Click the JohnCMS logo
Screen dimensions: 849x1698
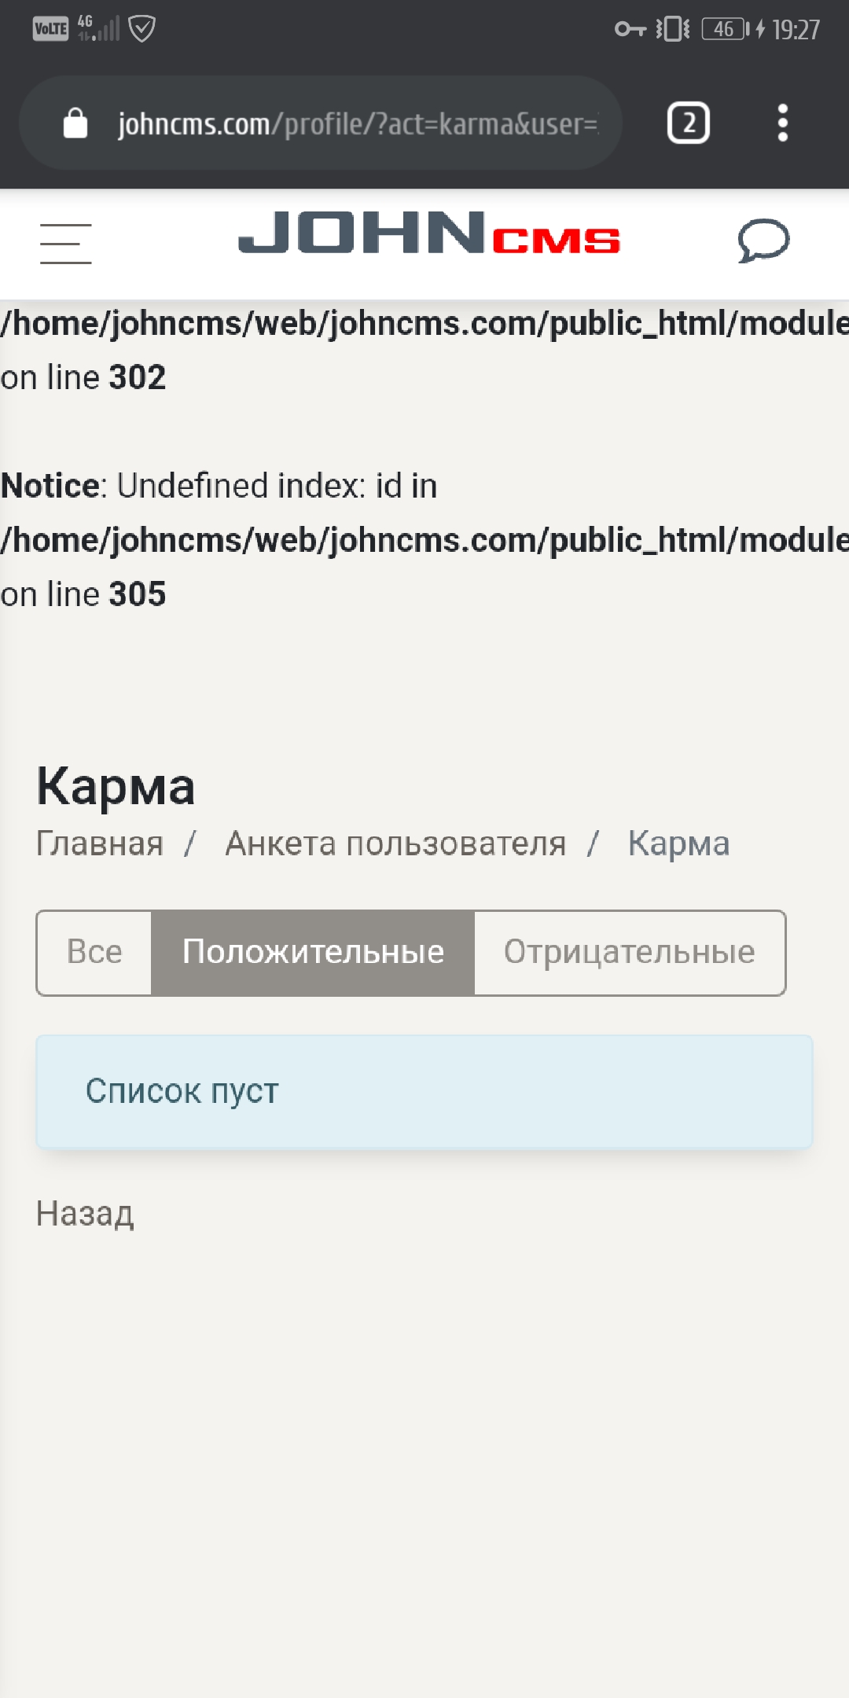pyautogui.click(x=428, y=233)
